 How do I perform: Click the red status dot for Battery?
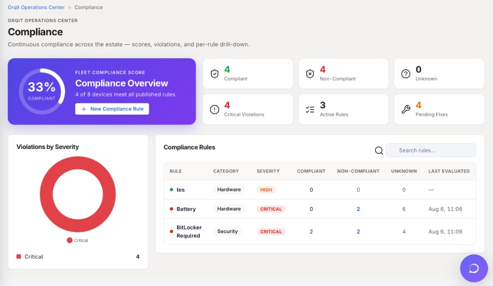point(171,209)
